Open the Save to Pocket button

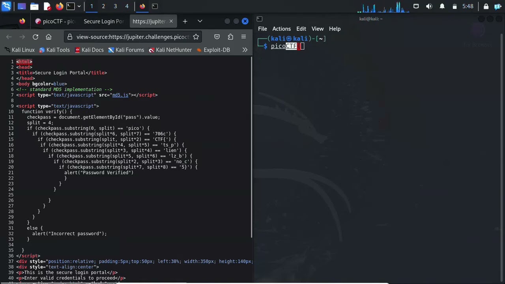217,37
